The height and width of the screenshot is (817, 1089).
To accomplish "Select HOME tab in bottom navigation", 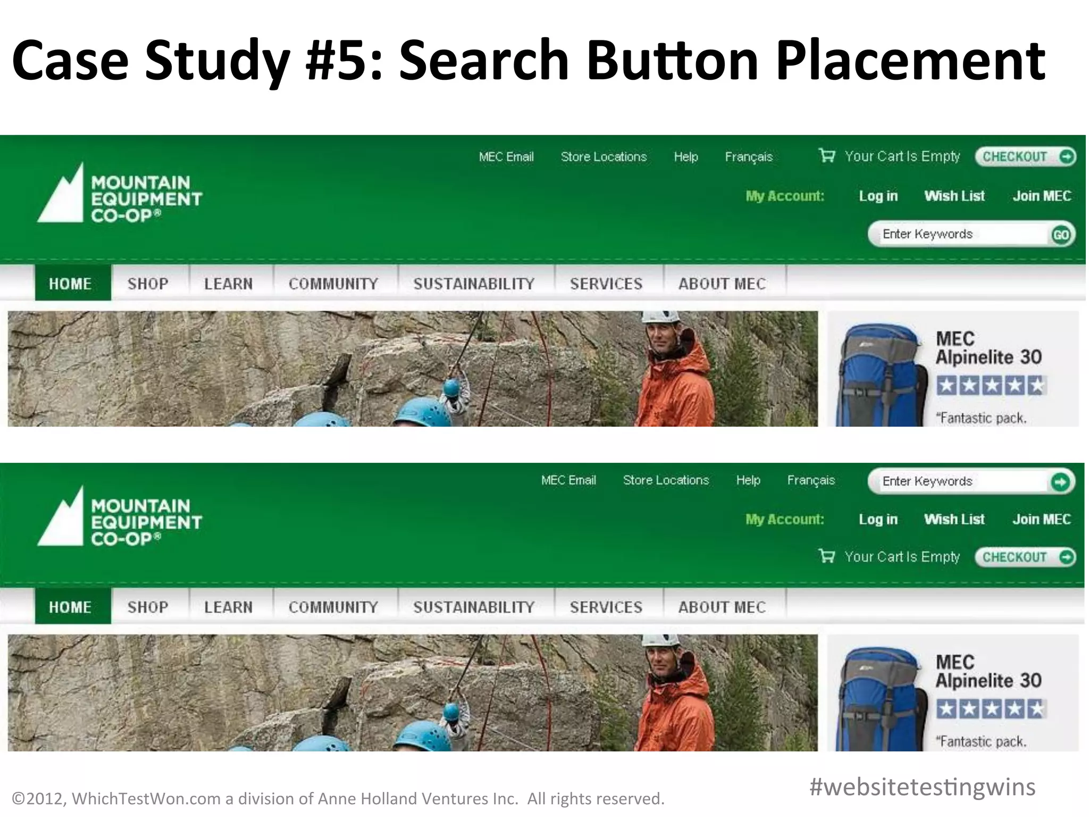I will pyautogui.click(x=73, y=606).
